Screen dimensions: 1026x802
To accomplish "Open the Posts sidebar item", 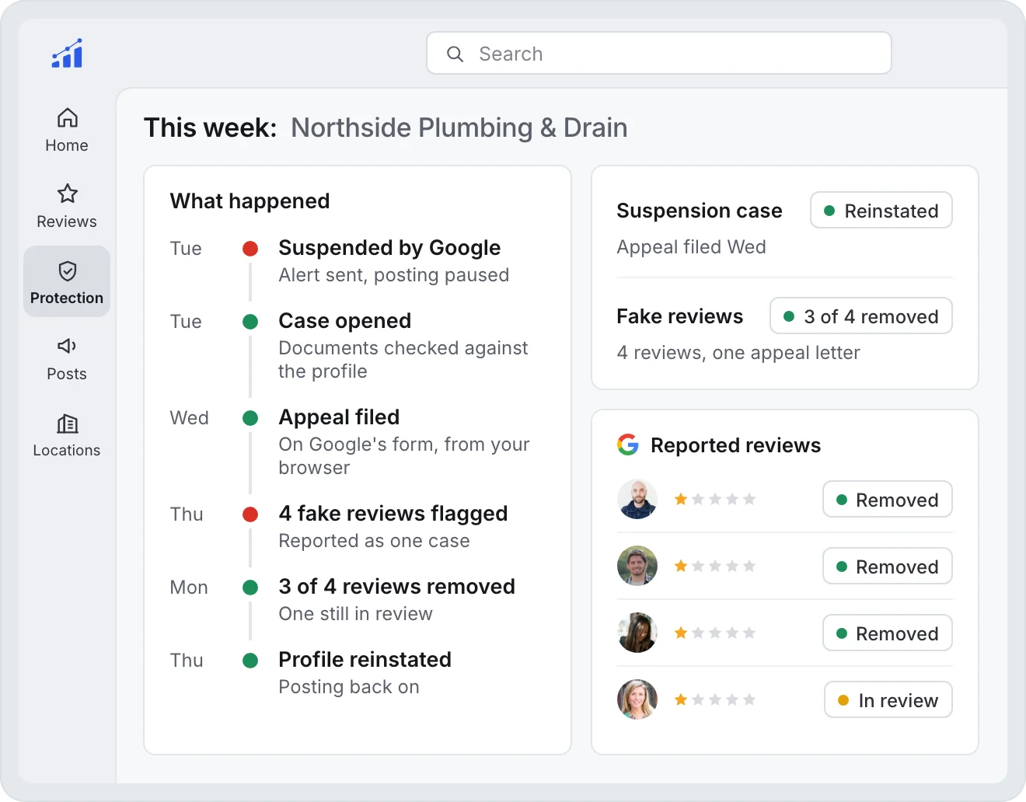I will [67, 359].
